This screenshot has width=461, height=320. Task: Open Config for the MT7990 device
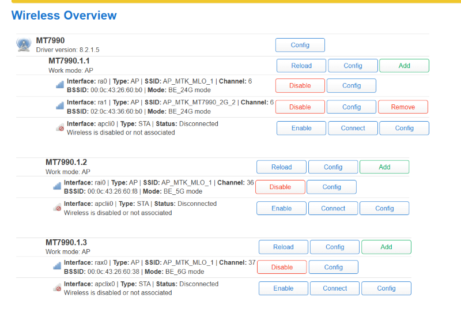(x=300, y=45)
